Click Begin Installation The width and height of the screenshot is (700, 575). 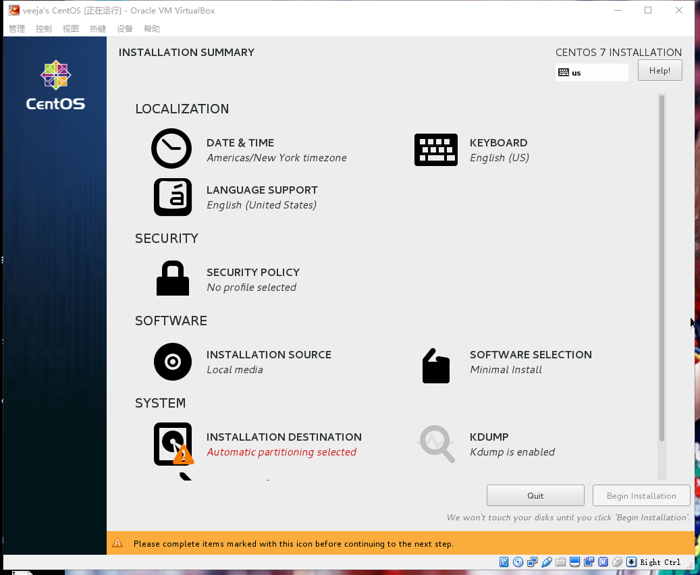[641, 495]
